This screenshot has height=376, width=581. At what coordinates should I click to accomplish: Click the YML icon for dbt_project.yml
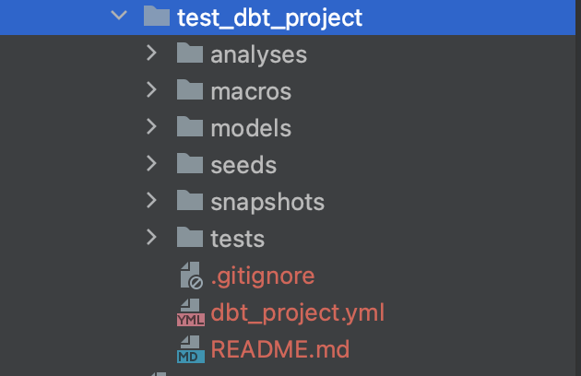coord(190,313)
